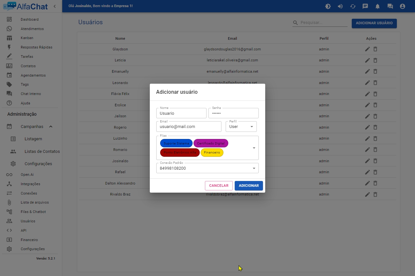Click the Adicionar button in dialog

249,186
